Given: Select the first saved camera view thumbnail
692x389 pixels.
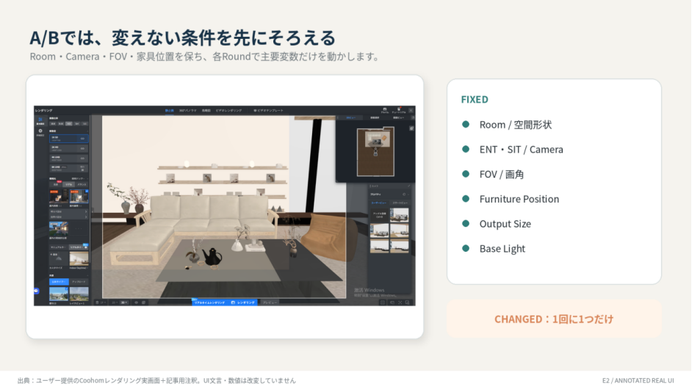Looking at the screenshot, I should click(x=399, y=215).
